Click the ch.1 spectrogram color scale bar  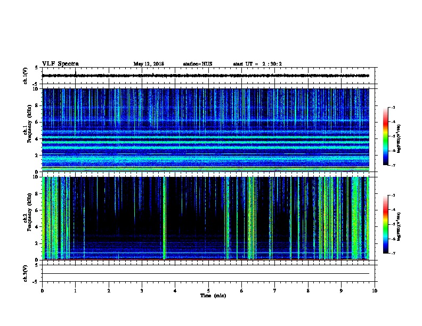386,136
